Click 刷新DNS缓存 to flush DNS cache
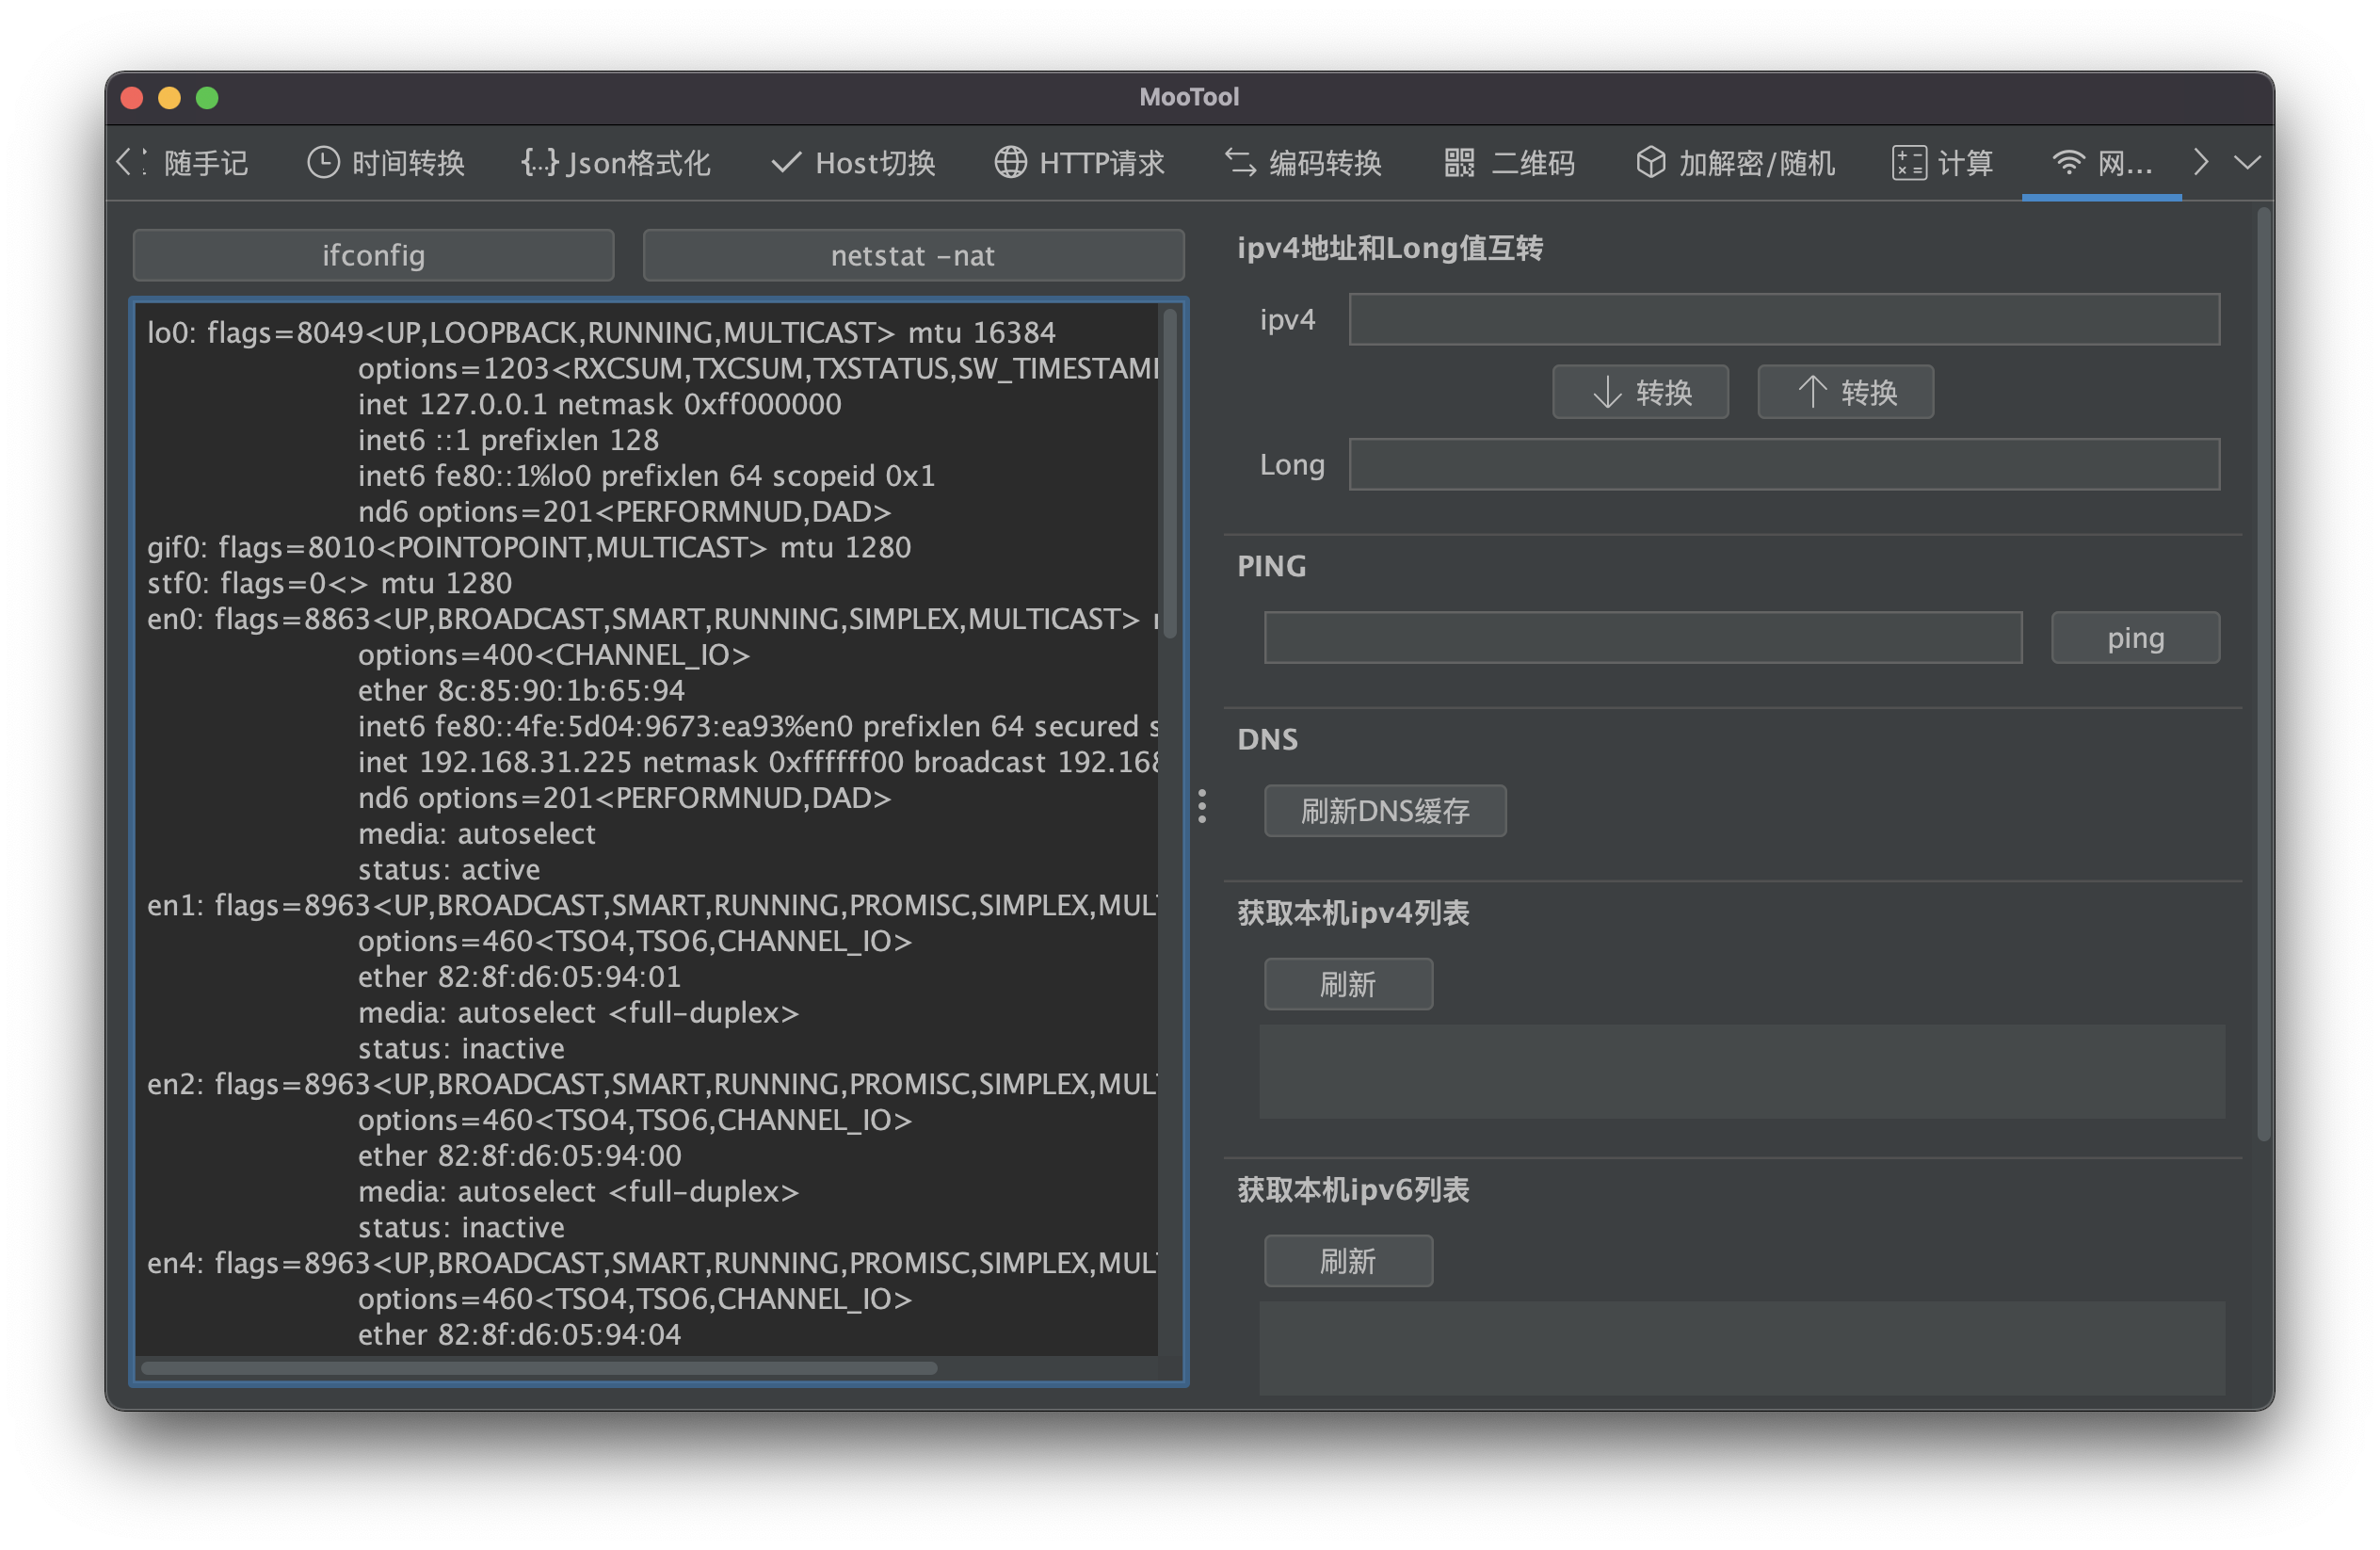 click(1384, 811)
